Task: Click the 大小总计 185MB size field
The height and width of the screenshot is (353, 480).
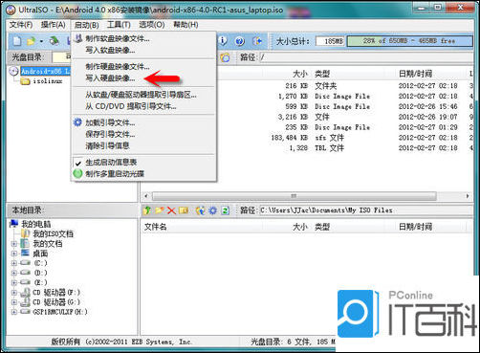Action: (x=330, y=41)
